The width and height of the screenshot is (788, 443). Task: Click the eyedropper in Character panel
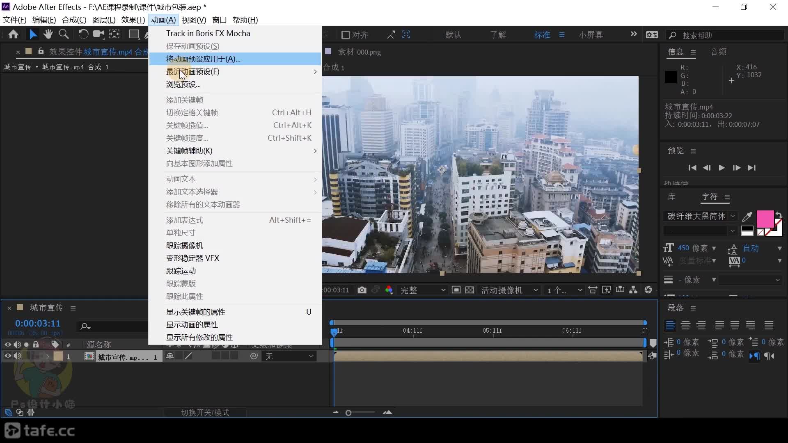(x=747, y=216)
